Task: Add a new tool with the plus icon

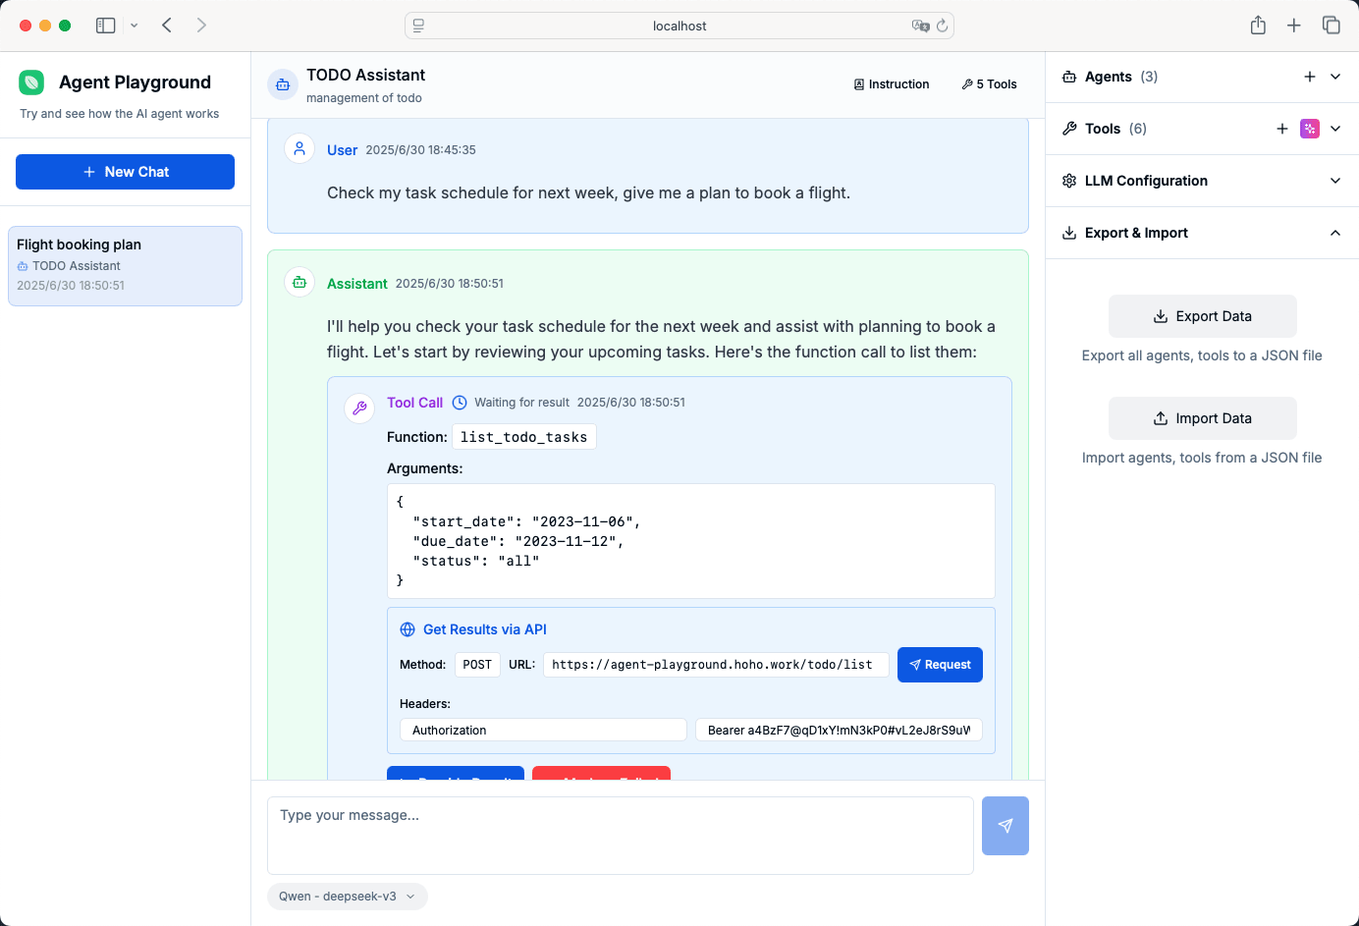Action: click(x=1282, y=128)
